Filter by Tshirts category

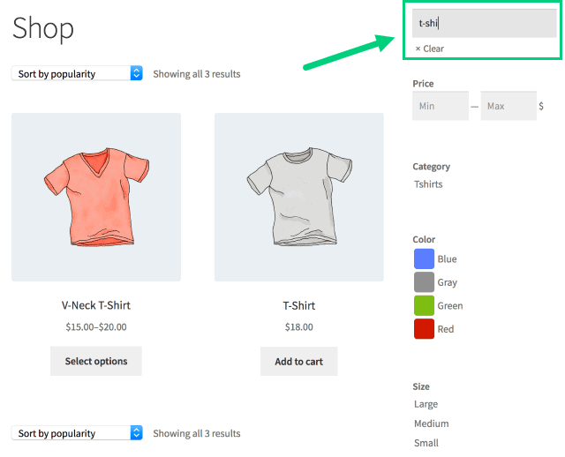coord(428,184)
